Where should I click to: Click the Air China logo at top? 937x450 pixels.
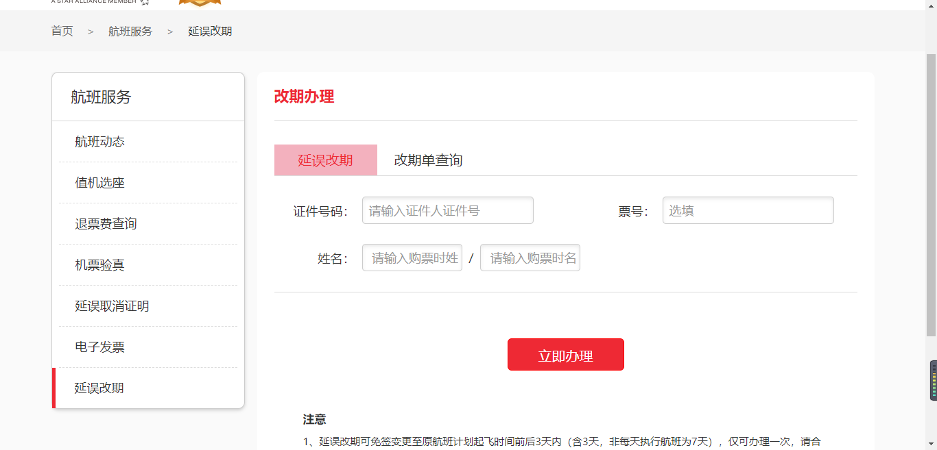click(x=199, y=3)
